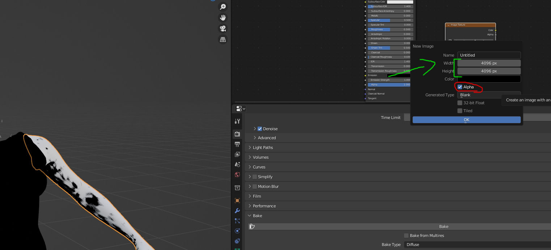Click the viewport zoom magnifier icon
The height and width of the screenshot is (250, 551).
[x=223, y=6]
